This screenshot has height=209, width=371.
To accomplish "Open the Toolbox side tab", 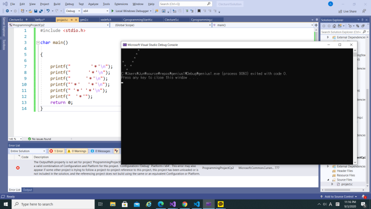I will [4, 44].
